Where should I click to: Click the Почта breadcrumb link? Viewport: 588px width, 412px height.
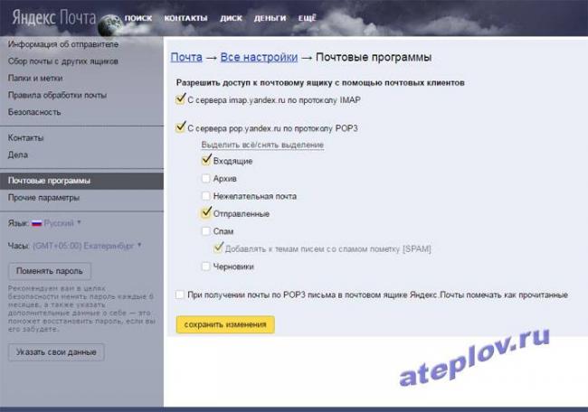pyautogui.click(x=186, y=57)
